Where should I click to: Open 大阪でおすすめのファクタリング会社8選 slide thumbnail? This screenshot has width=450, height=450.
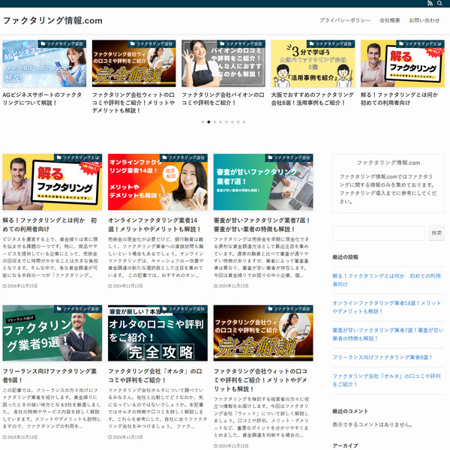(x=313, y=64)
